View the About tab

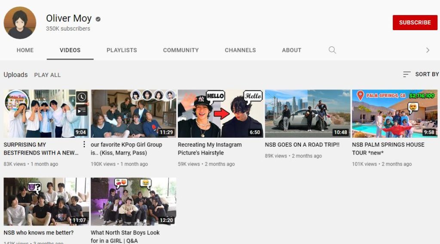tap(292, 50)
